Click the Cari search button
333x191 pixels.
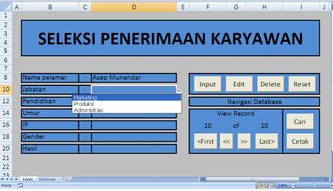300,122
